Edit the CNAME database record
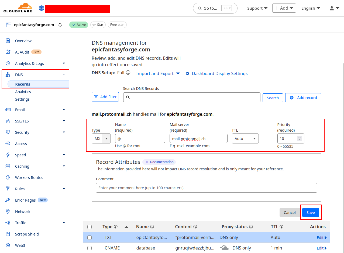Image resolution: width=344 pixels, height=253 pixels. (x=322, y=248)
